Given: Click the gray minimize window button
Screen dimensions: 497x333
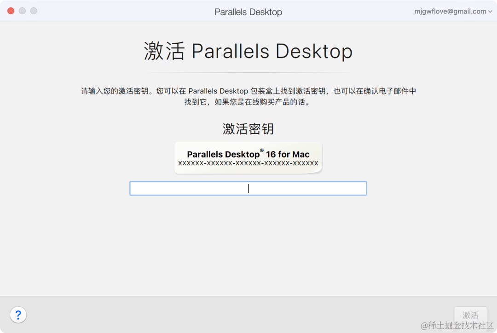Looking at the screenshot, I should 22,11.
